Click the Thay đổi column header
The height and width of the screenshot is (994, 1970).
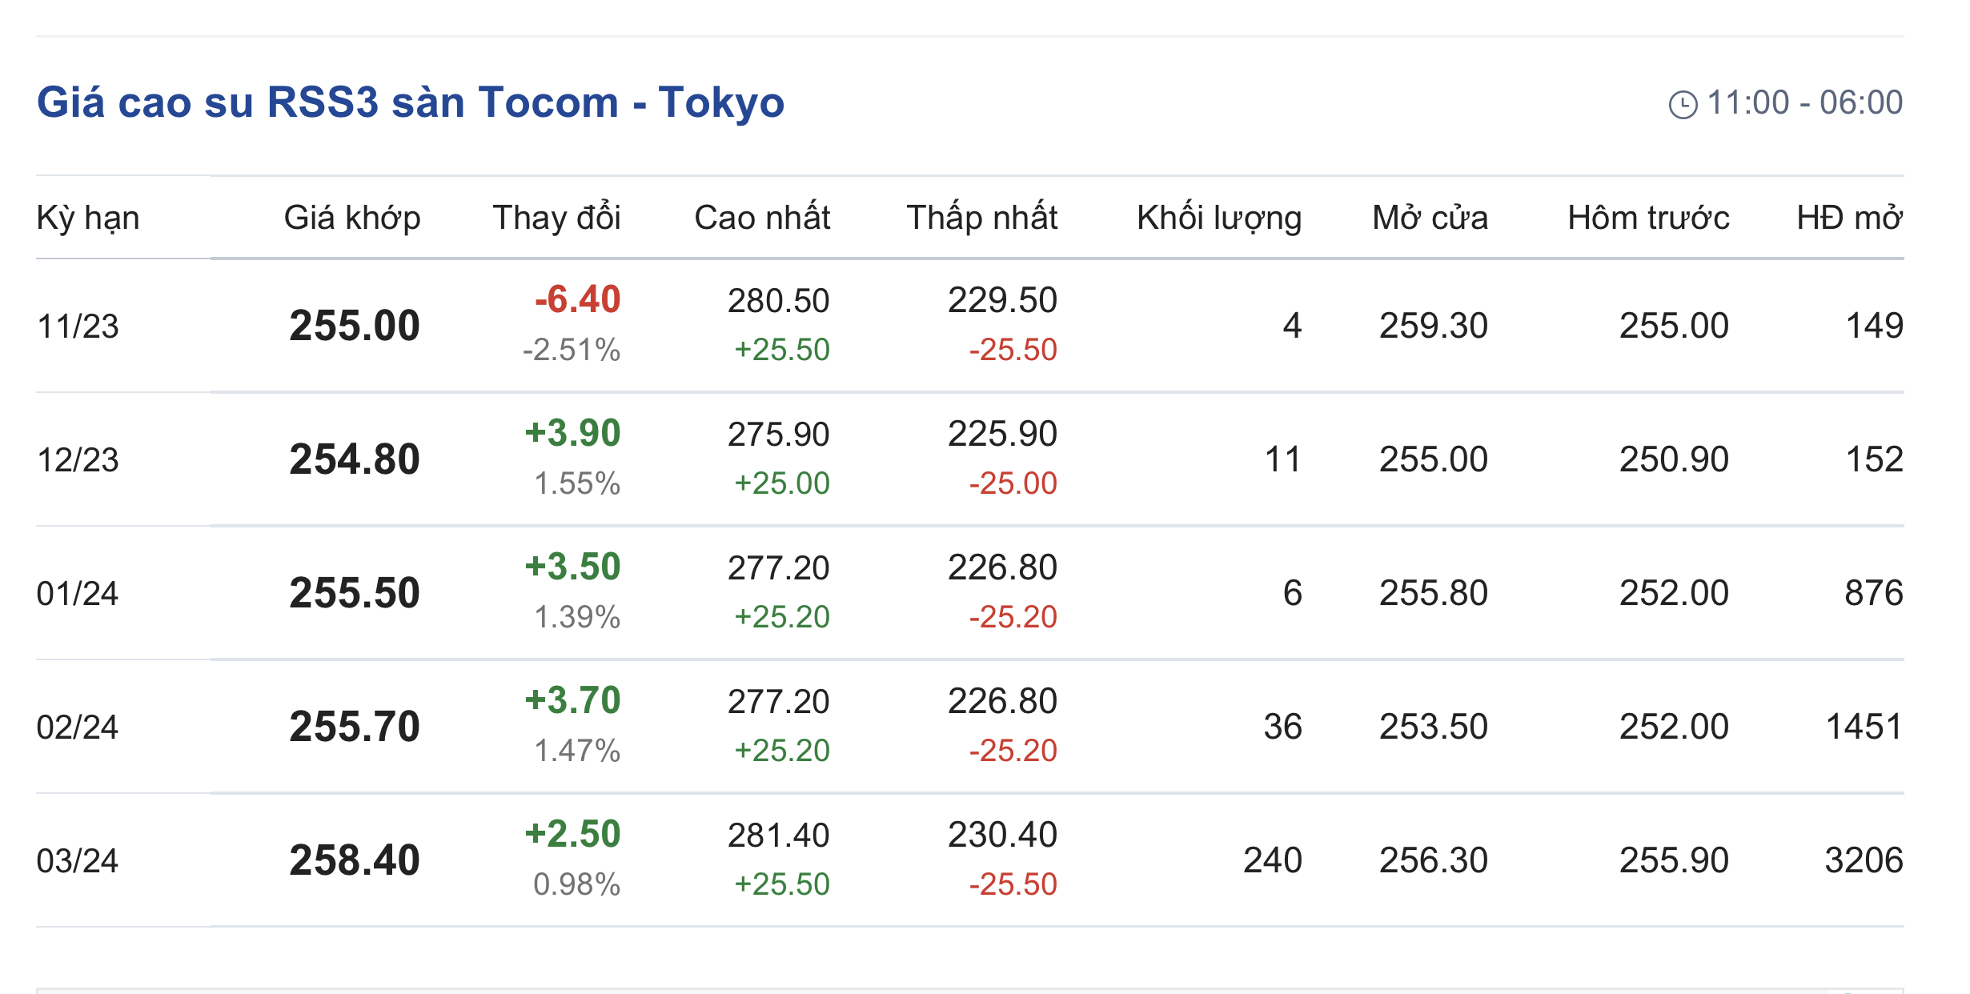click(x=556, y=218)
